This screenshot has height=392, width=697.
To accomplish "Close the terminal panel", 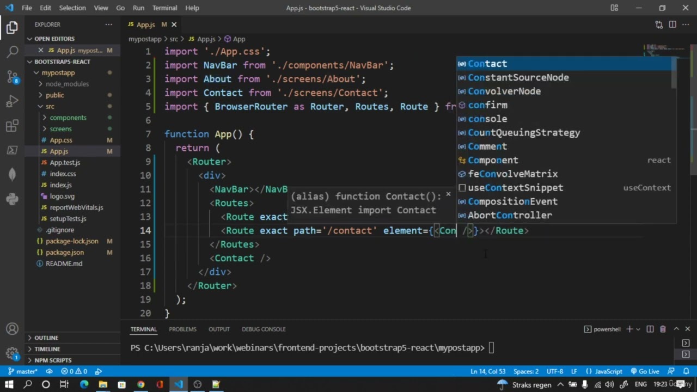I will pyautogui.click(x=688, y=329).
